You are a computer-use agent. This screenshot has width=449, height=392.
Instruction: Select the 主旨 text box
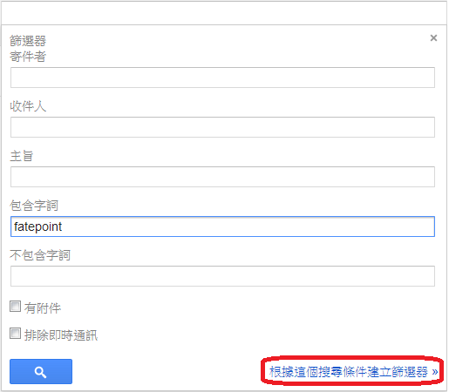tap(222, 177)
